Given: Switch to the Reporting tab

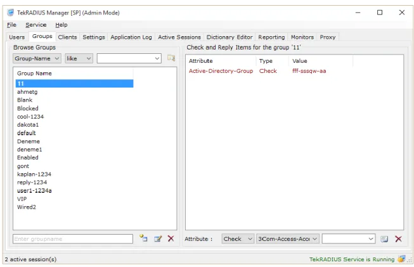Looking at the screenshot, I should click(271, 37).
